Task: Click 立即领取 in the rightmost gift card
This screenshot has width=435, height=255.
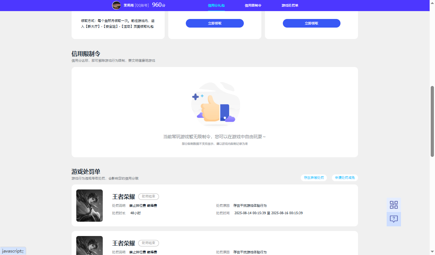Action: (311, 23)
